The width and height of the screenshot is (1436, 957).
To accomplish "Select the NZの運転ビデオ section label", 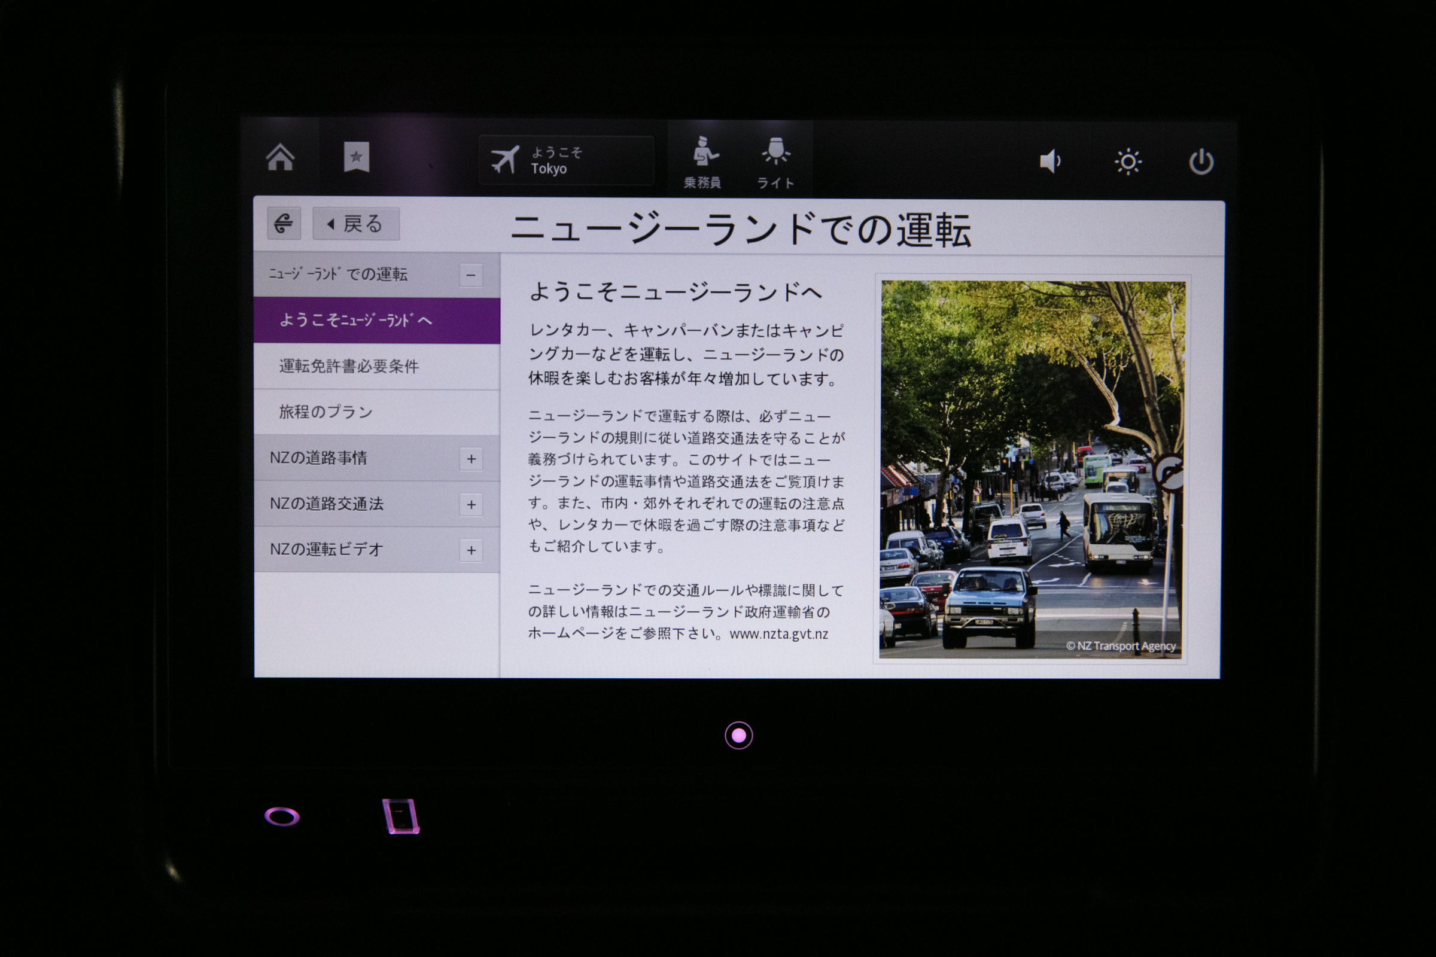I will (327, 549).
